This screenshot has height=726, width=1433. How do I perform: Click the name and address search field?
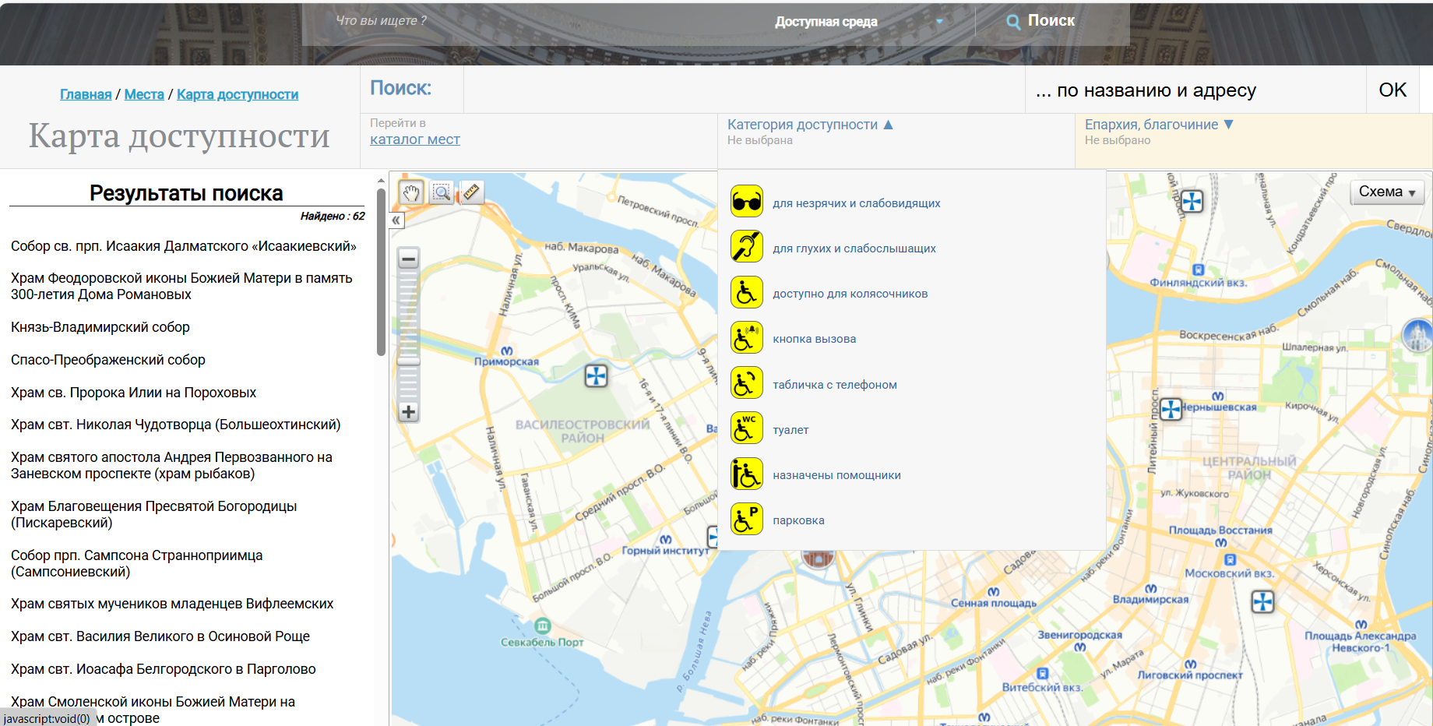coord(744,90)
